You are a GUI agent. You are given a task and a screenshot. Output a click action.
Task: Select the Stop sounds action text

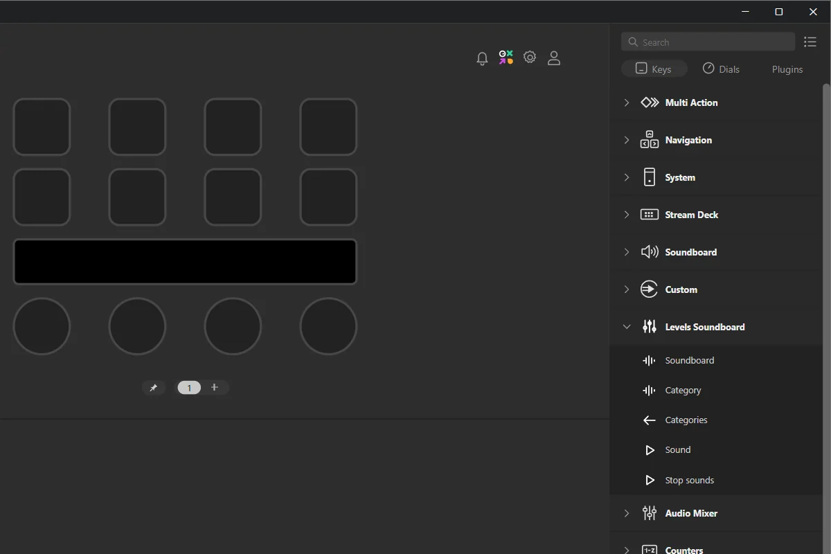tap(689, 480)
